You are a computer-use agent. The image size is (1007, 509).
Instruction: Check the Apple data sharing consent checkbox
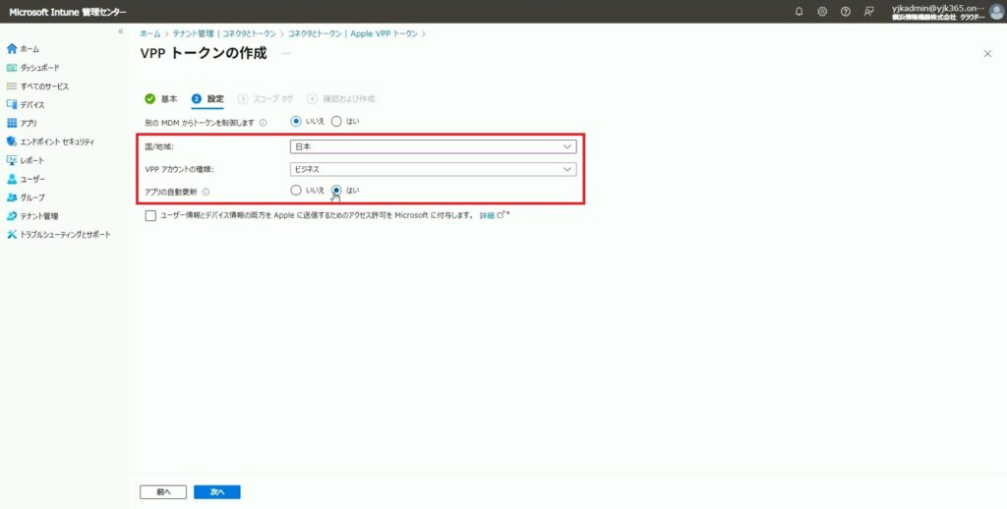pyautogui.click(x=150, y=215)
